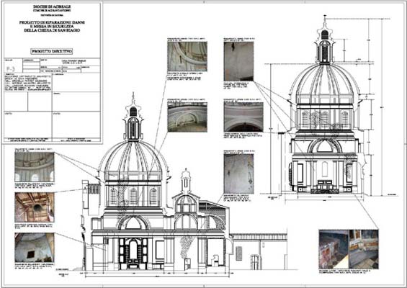Select the wooden roof structure photo
The image size is (407, 288).
pyautogui.click(x=35, y=207)
